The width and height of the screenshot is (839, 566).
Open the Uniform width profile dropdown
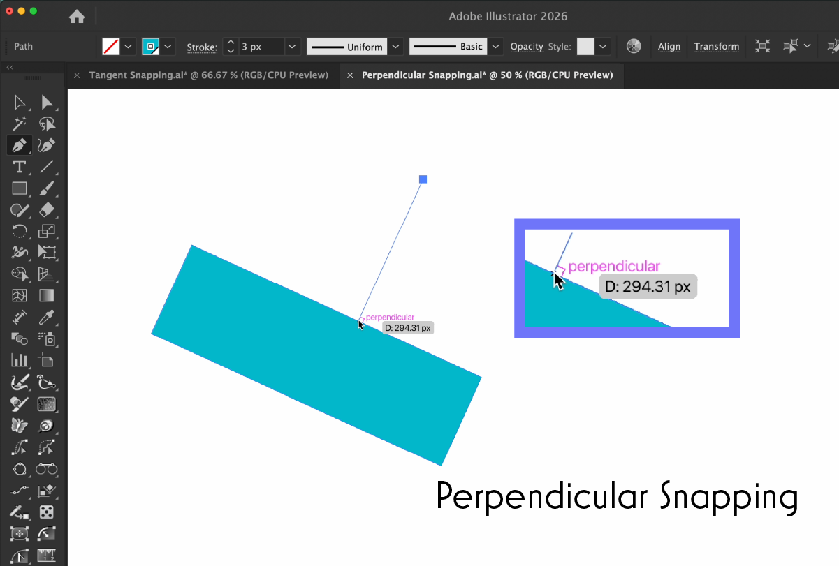[396, 47]
